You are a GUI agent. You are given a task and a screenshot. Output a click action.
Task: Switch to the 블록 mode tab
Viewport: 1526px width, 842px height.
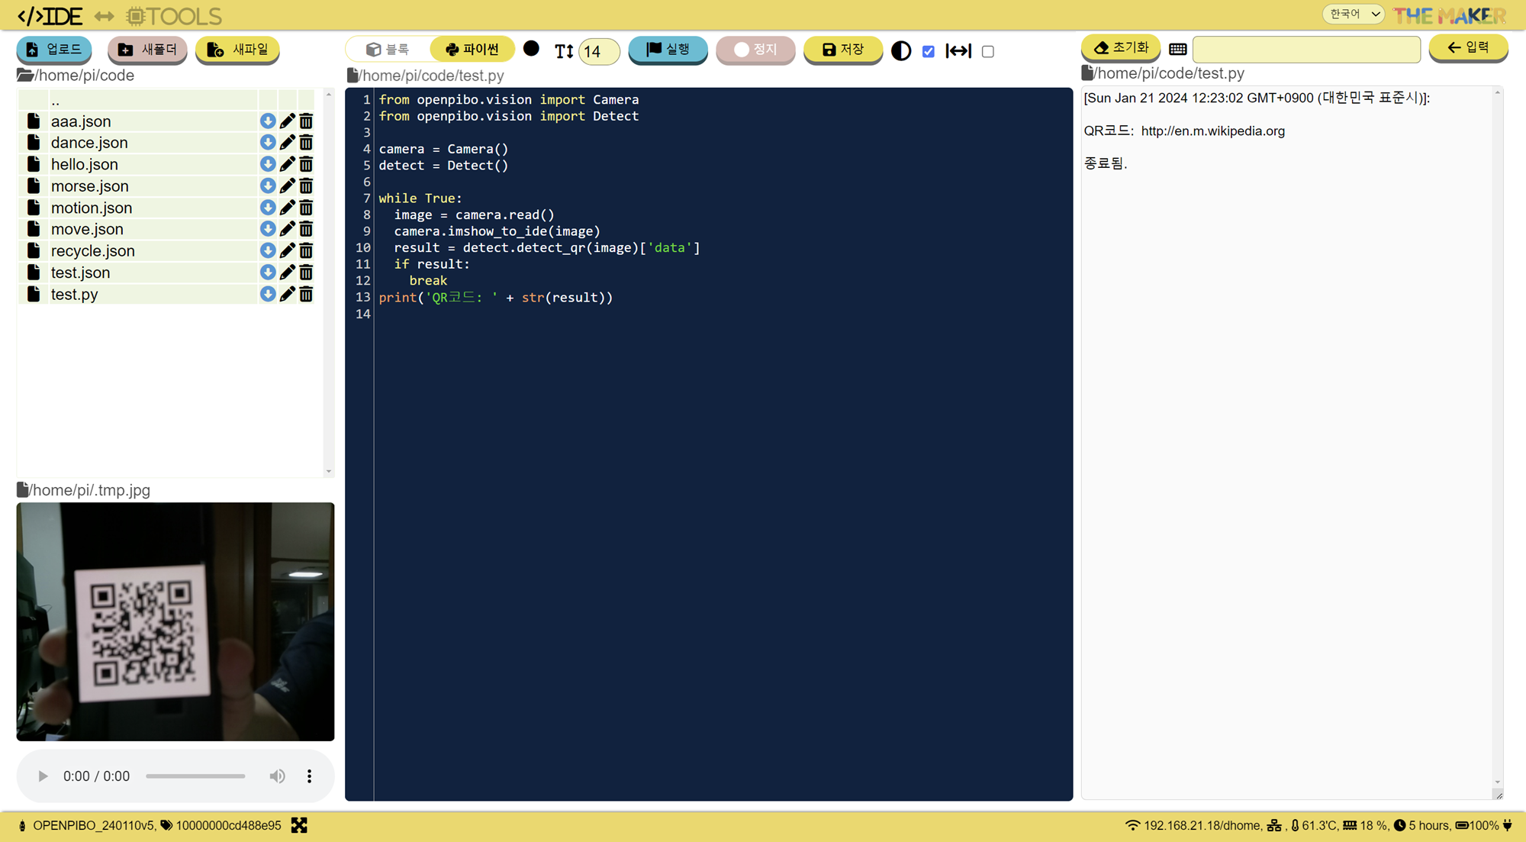coord(388,50)
